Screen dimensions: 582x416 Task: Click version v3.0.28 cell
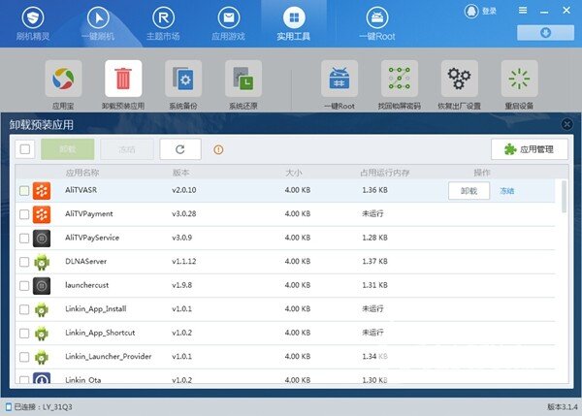tap(184, 213)
